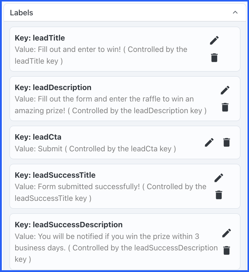Click the trash icon for leadCta
249x272 pixels.
[227, 142]
